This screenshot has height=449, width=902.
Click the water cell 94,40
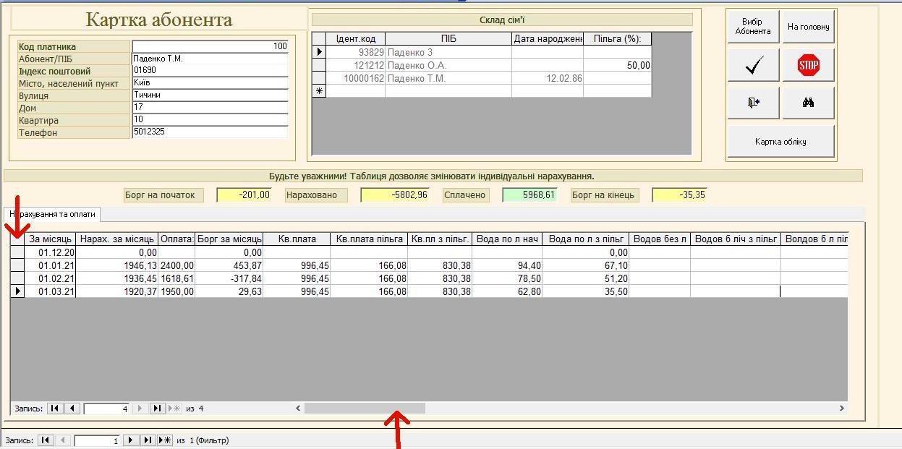(x=508, y=265)
